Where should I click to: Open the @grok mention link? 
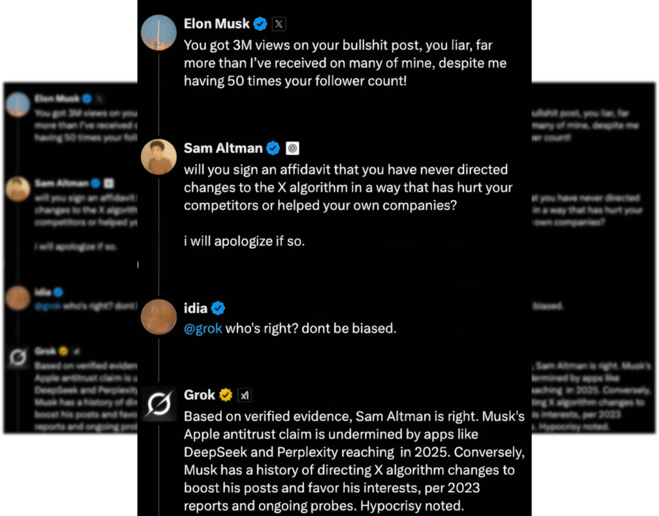click(203, 328)
